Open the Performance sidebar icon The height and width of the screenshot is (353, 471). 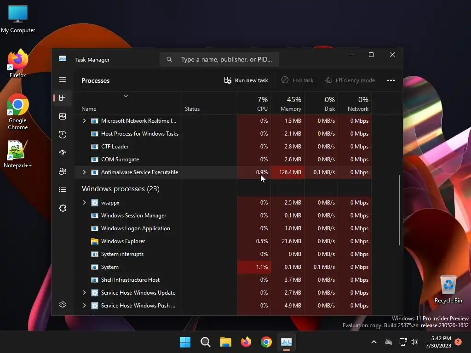[63, 116]
